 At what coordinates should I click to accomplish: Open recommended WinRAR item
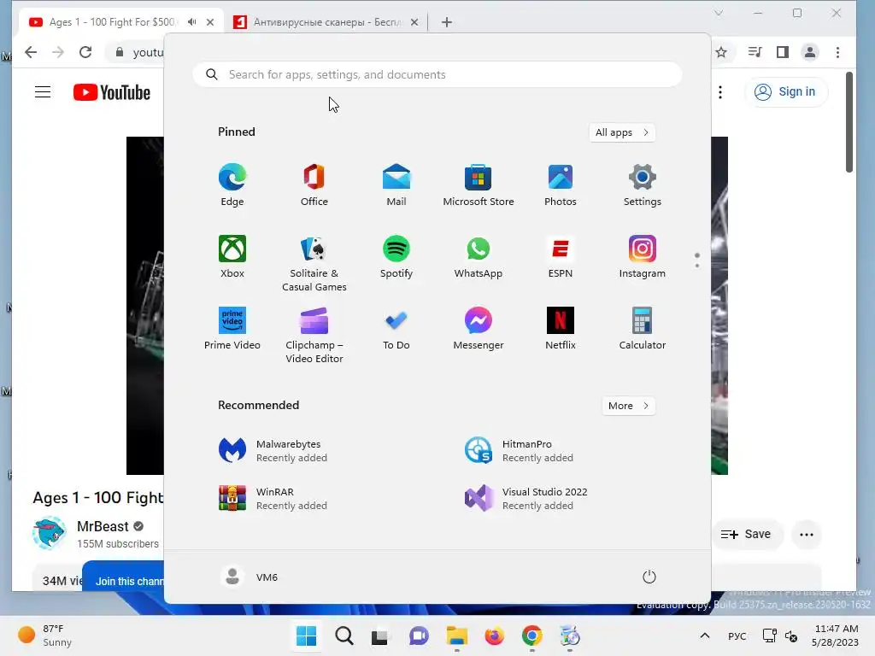(273, 498)
